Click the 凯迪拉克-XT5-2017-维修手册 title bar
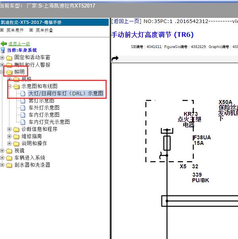238x239 pixels. (54, 22)
